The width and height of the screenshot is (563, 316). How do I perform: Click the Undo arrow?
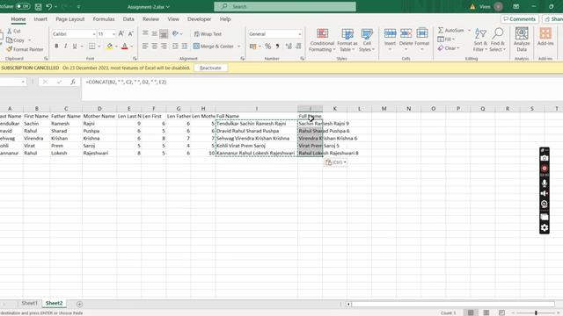(x=49, y=6)
